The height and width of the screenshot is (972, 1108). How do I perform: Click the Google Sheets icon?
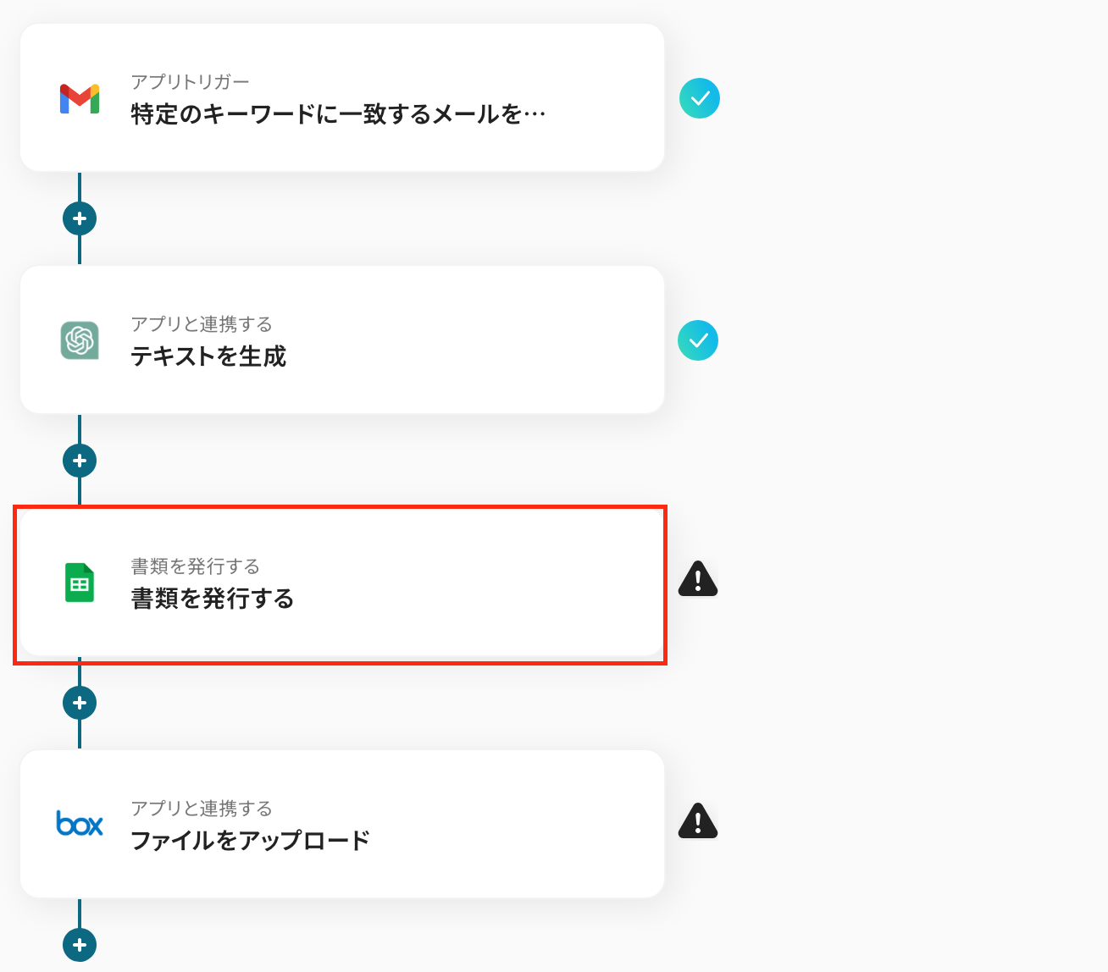click(x=80, y=583)
